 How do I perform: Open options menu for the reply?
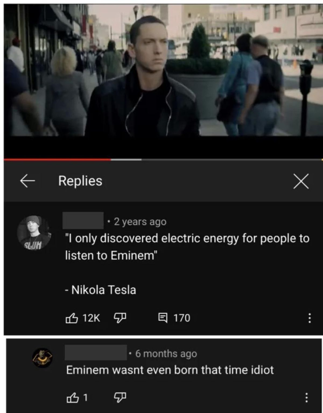pyautogui.click(x=306, y=397)
